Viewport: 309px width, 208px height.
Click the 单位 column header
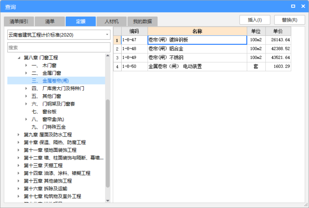pos(256,31)
